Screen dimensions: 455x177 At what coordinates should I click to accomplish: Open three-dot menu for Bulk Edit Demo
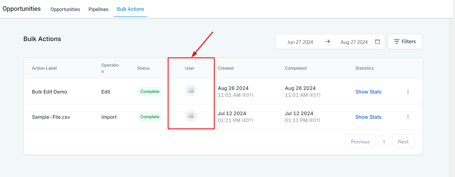tap(408, 92)
